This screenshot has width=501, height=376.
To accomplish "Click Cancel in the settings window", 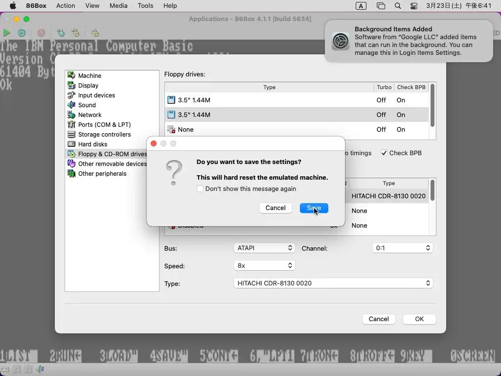I will click(379, 319).
